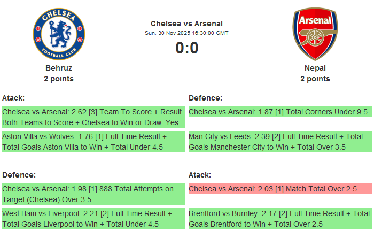
Task: Select the Man City vs Leeds bet row
Action: click(280, 142)
